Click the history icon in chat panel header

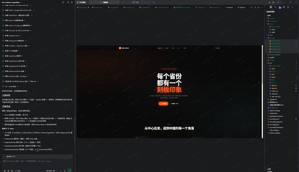(63, 2)
